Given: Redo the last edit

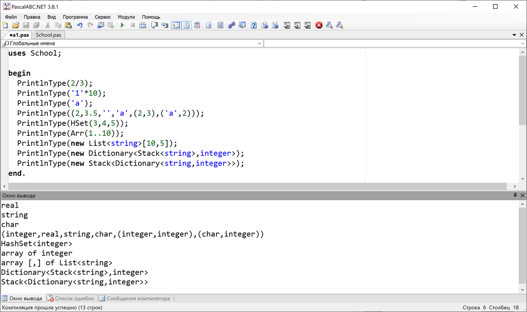Looking at the screenshot, I should click(x=90, y=25).
